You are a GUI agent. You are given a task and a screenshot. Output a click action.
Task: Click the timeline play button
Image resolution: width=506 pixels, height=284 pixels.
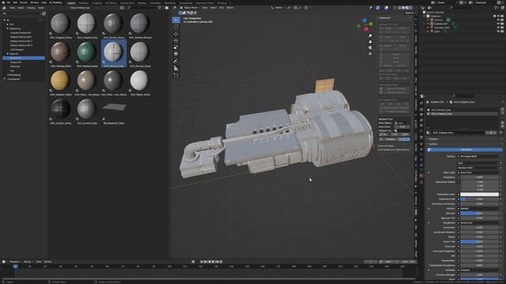click(213, 262)
